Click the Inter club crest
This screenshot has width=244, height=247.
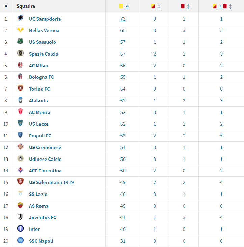point(20,228)
